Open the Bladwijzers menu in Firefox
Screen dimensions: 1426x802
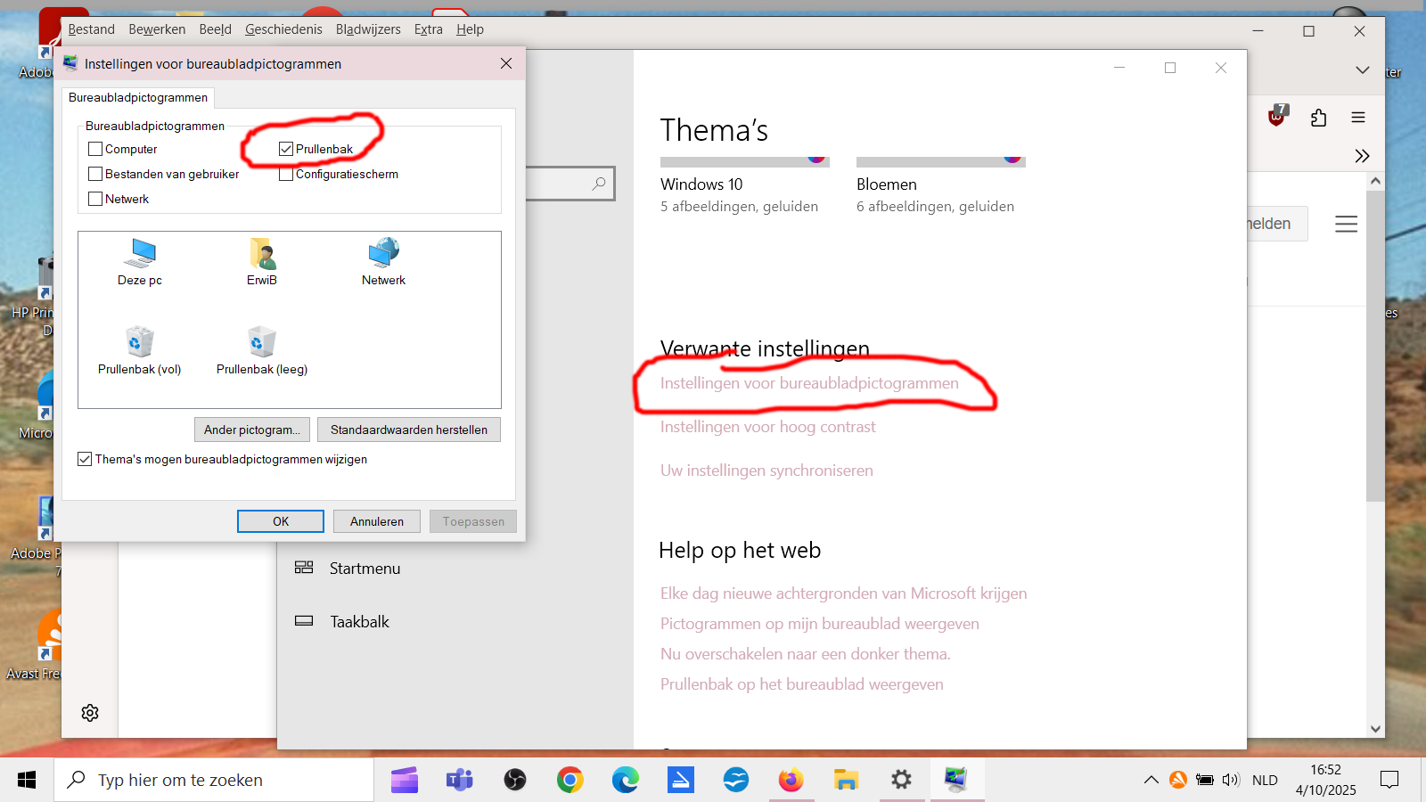coord(368,29)
